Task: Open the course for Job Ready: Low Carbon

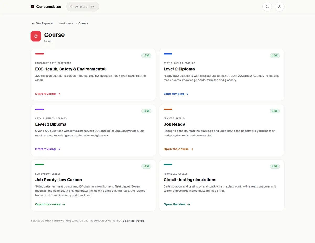Action: (x=50, y=204)
